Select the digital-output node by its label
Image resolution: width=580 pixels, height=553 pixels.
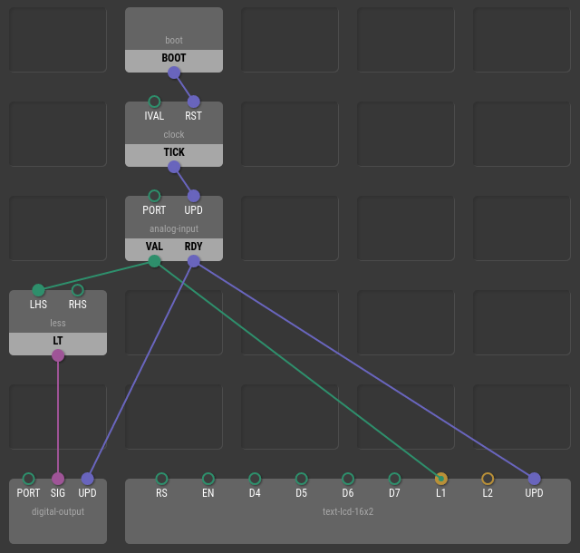58,511
